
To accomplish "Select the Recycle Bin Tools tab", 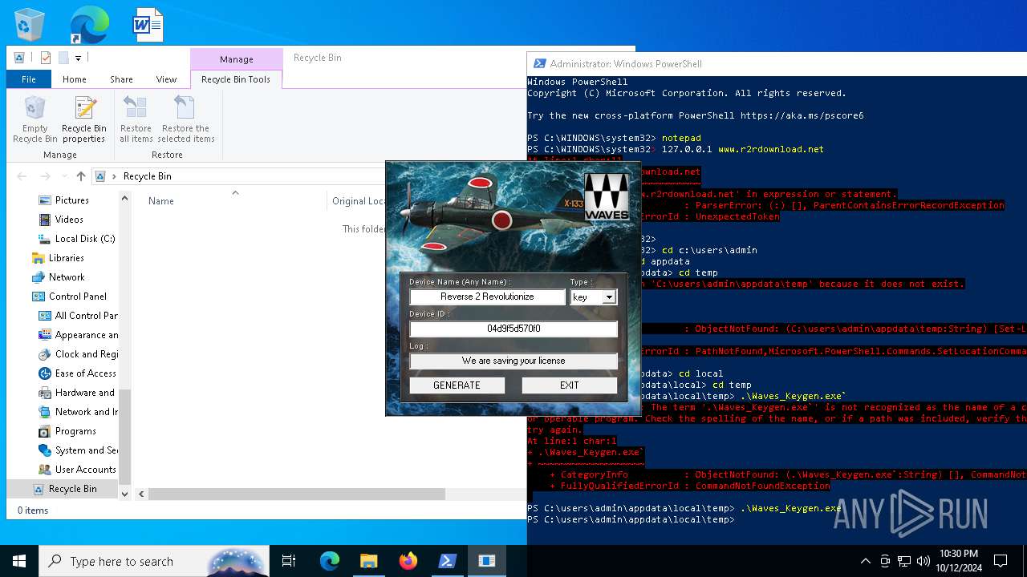I will pyautogui.click(x=236, y=79).
